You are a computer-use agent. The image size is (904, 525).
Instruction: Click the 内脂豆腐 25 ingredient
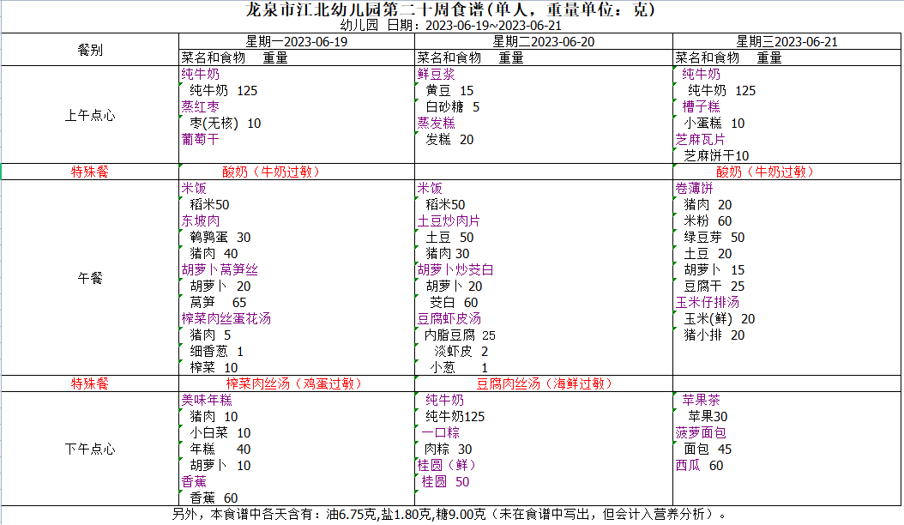click(x=460, y=335)
